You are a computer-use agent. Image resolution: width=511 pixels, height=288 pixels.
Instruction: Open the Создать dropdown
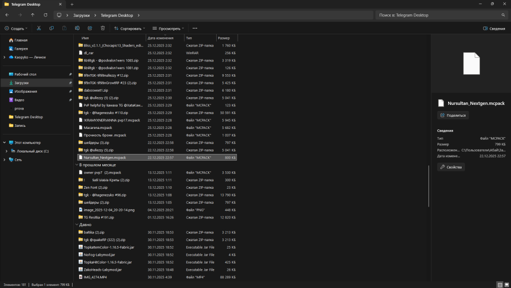(16, 28)
